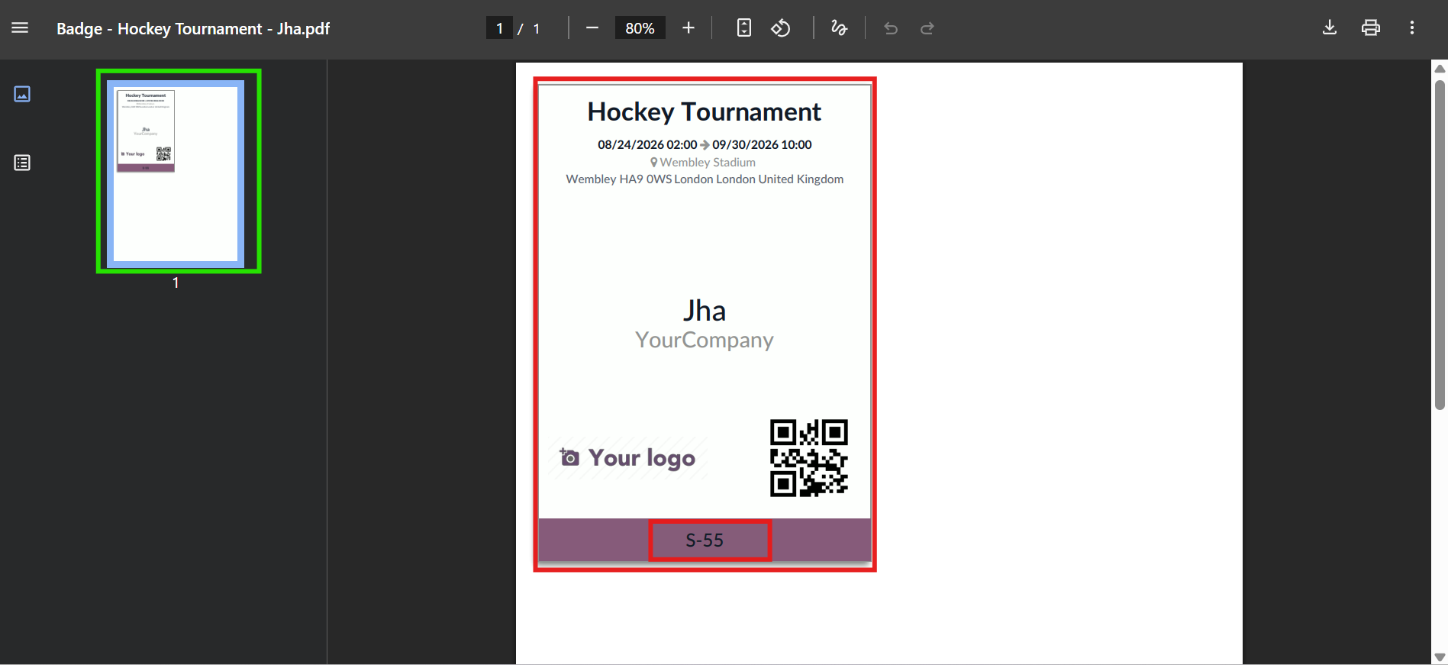This screenshot has width=1448, height=665.
Task: Toggle the sidebar with the hamburger menu icon
Action: pyautogui.click(x=20, y=28)
